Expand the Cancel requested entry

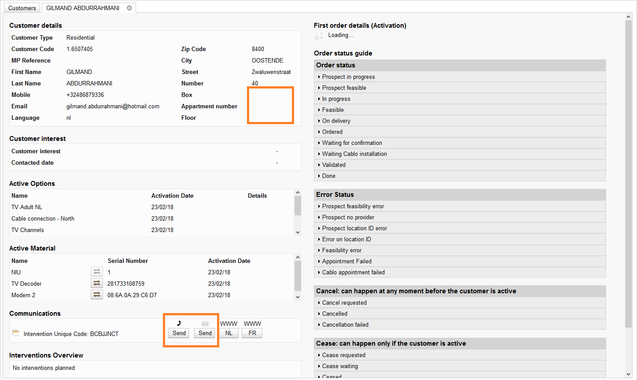point(344,303)
